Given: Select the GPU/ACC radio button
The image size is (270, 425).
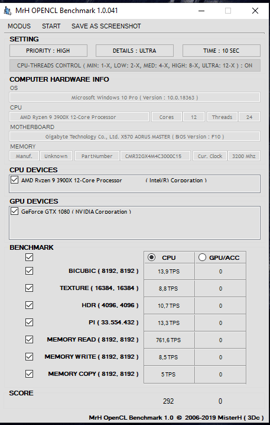Looking at the screenshot, I should (202, 257).
